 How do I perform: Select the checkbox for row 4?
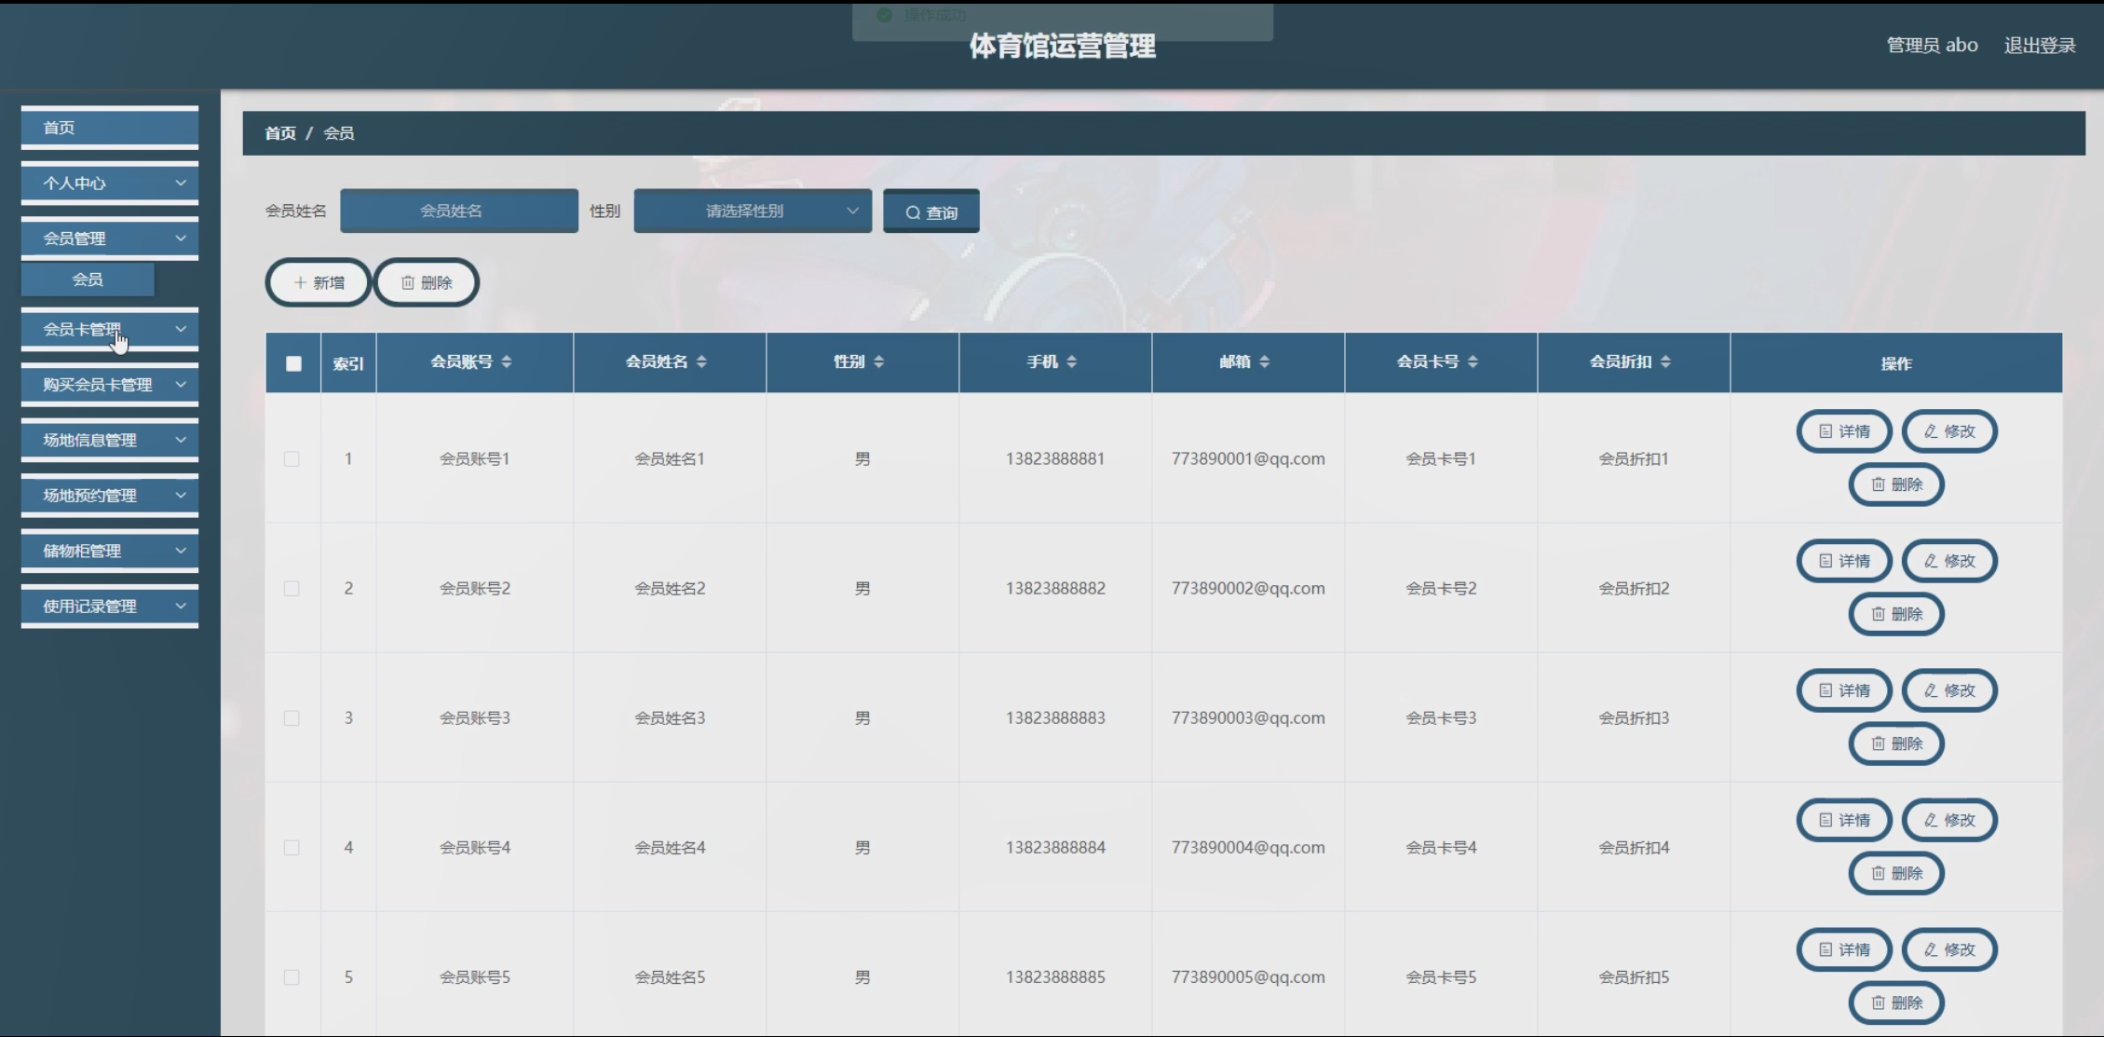coord(292,848)
